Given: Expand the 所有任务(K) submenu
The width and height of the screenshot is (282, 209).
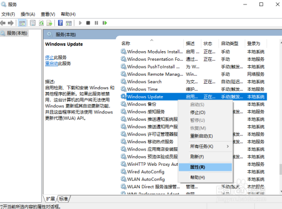Looking at the screenshot, I should [x=205, y=147].
